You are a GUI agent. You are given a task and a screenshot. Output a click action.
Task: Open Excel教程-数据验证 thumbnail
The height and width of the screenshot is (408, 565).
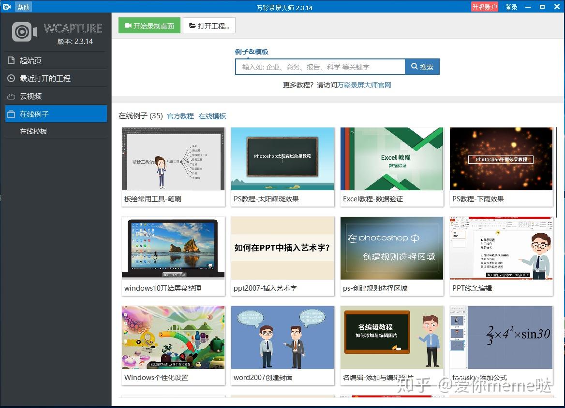click(392, 159)
